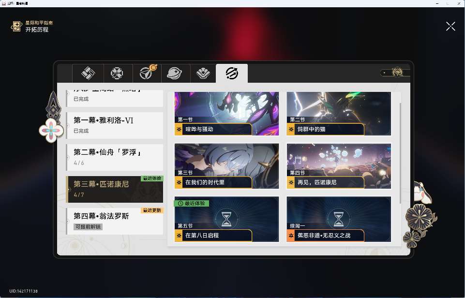
Task: Select chapter 第一幕•雅利洛-VI
Action: [115, 125]
